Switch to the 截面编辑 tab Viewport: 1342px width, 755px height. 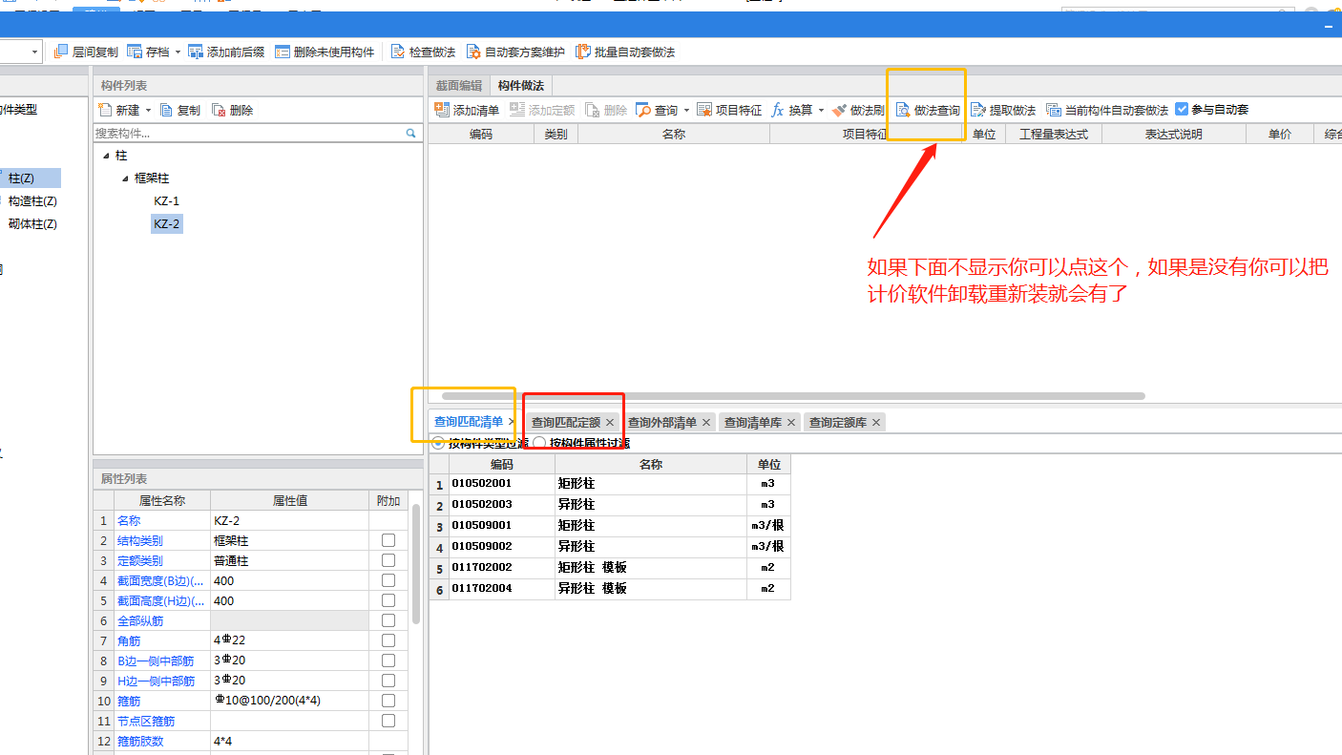459,85
